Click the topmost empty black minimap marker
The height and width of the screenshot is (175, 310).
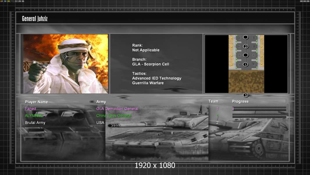coord(245,37)
